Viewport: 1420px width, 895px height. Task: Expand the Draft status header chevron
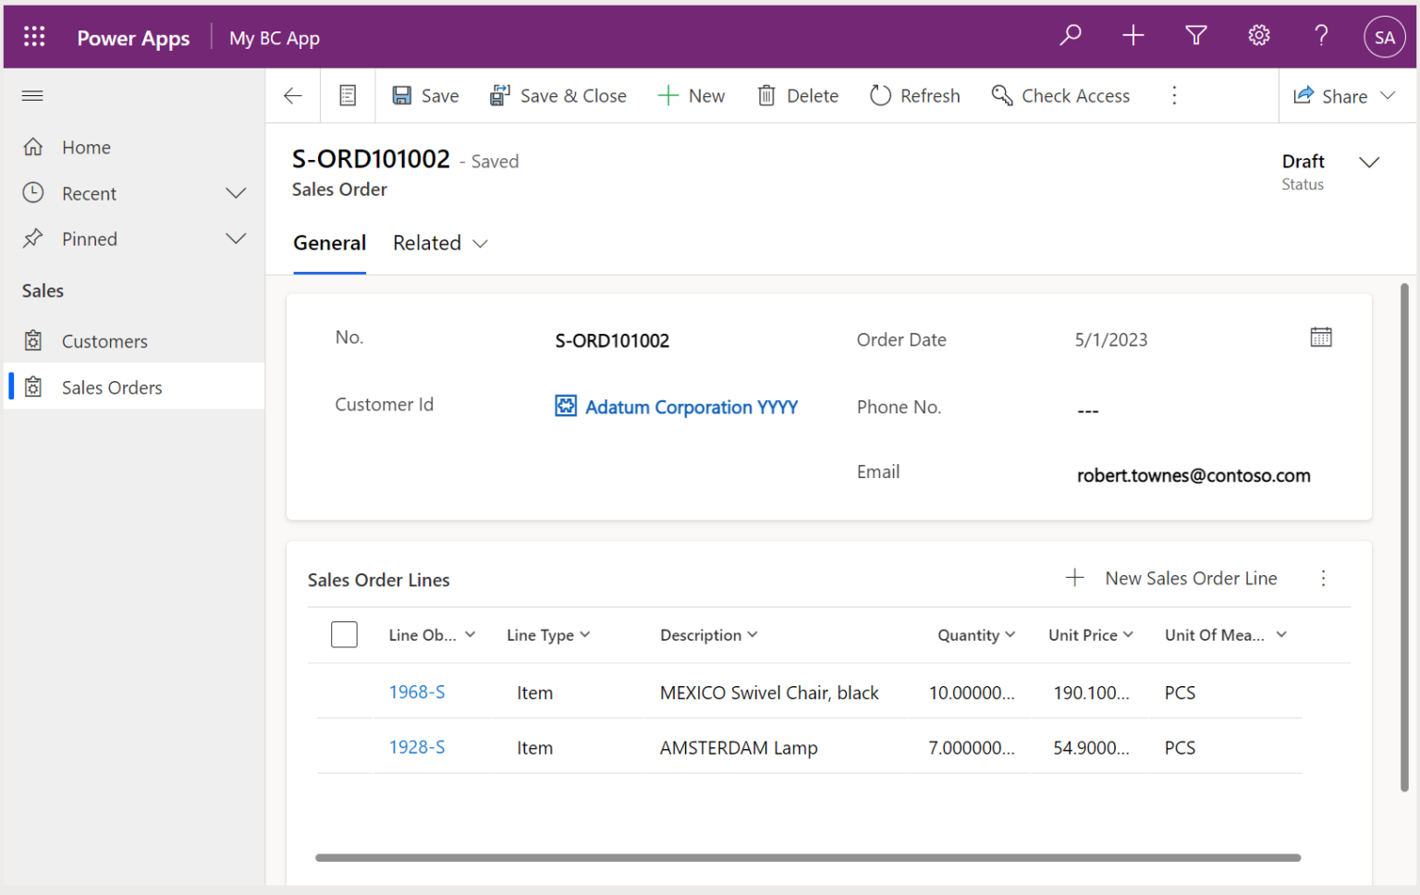[1369, 162]
